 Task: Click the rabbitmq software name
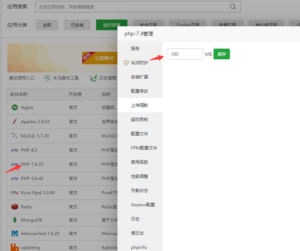(30, 247)
